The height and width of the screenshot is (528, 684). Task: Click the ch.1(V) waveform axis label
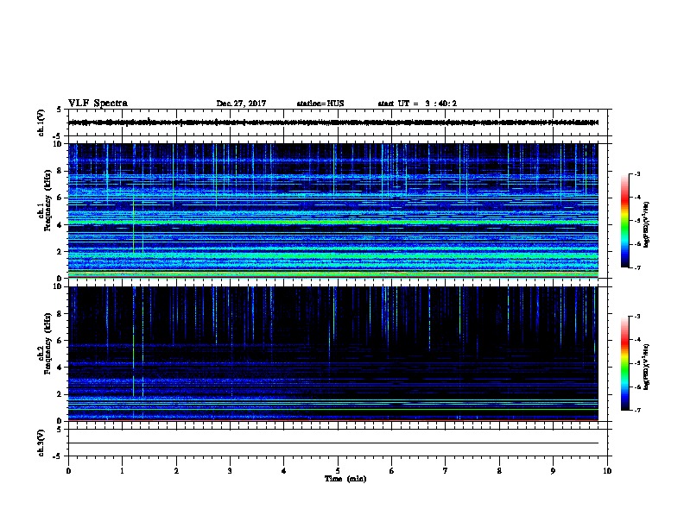tap(41, 123)
